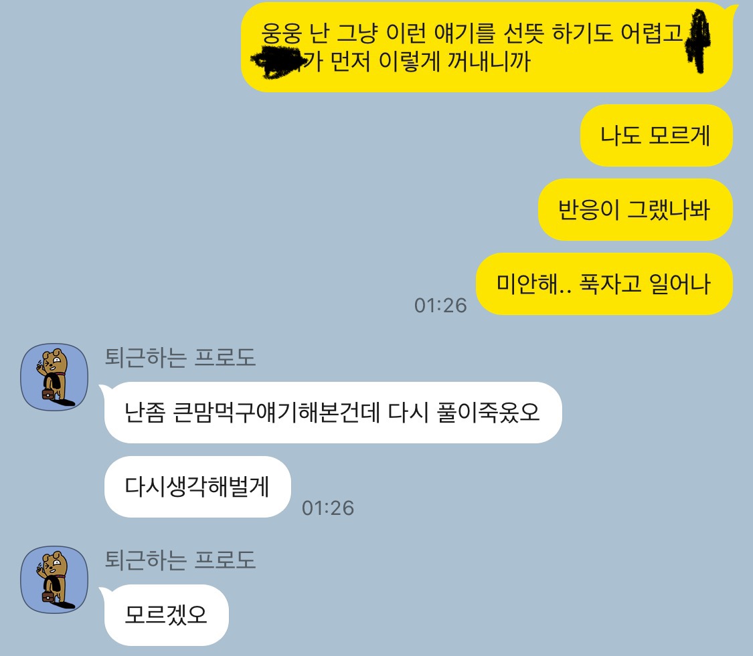Tap the black scribble at the bubble's right edge
Viewport: 753px width, 656px height.
[699, 41]
